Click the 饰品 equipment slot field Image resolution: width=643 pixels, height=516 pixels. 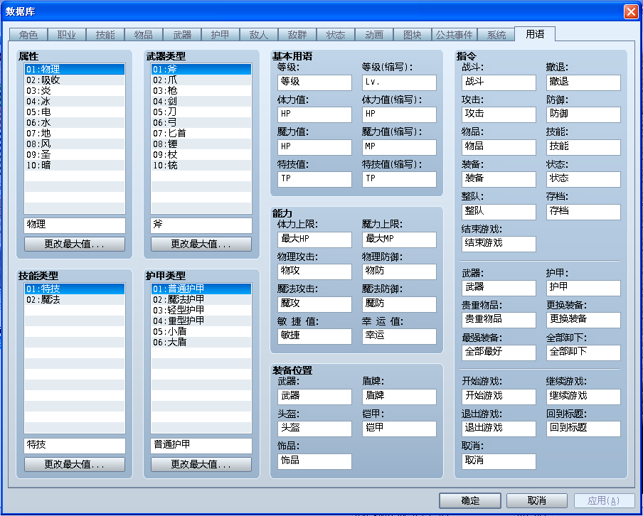pos(314,461)
